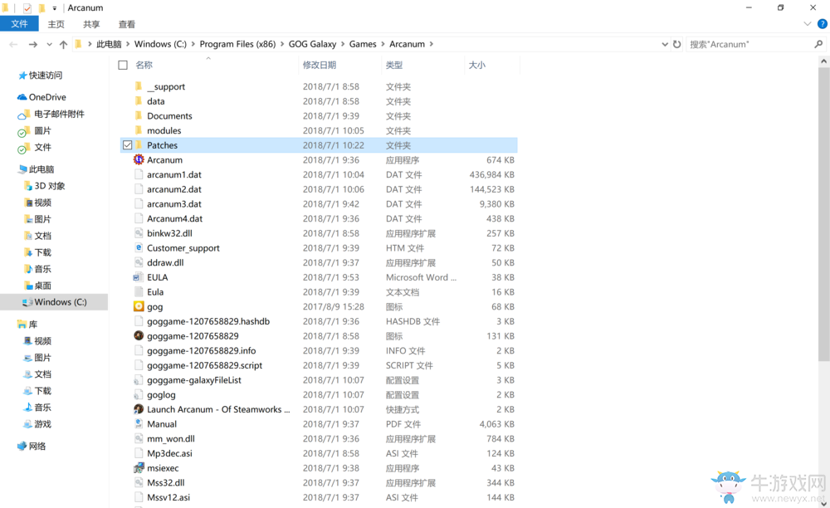
Task: Open Network in the navigation pane
Action: tap(32, 446)
